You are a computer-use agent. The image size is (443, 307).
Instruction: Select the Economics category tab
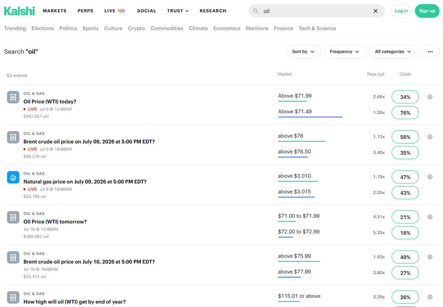click(227, 28)
